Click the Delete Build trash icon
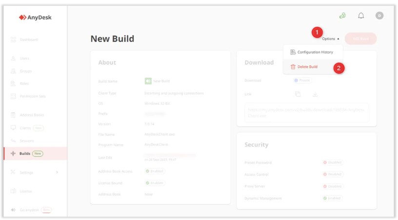Screen dimensions: 398x220 click(x=293, y=67)
